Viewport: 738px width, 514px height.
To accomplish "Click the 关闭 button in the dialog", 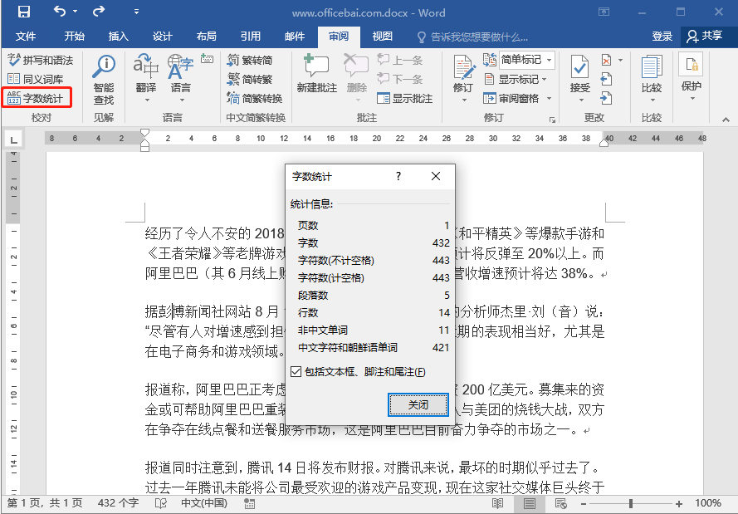I will pos(418,404).
